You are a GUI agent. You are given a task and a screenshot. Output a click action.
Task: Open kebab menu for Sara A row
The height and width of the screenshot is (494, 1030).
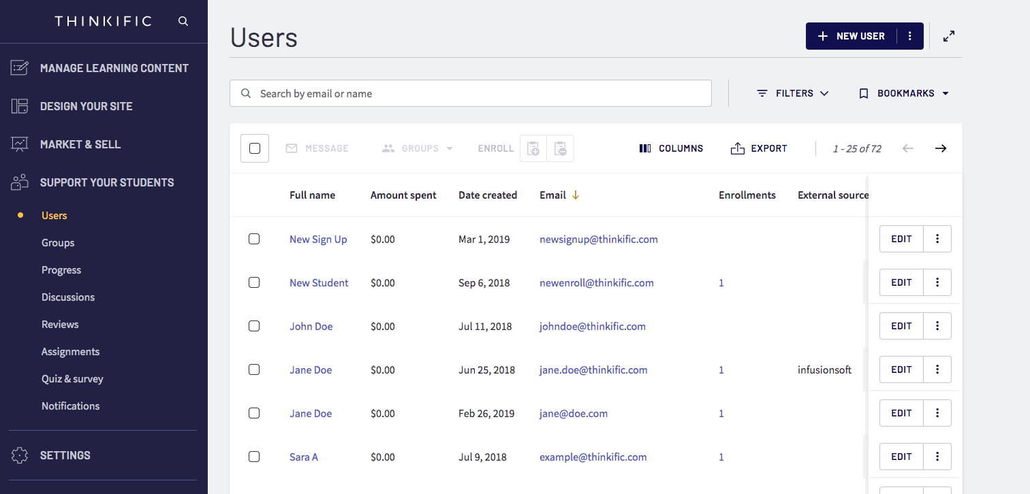click(x=937, y=457)
